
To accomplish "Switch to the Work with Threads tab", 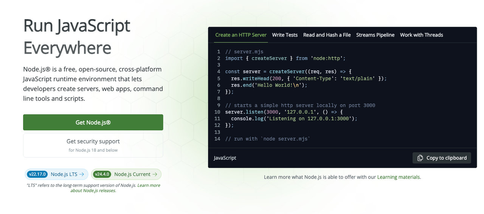I will click(x=421, y=35).
